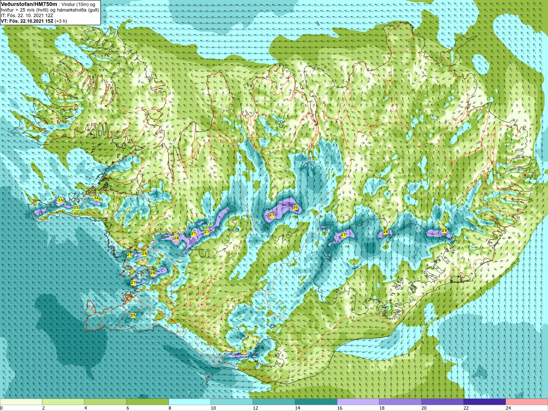This screenshot has width=548, height=411.
Task: Click the legend tick number 8
Action: coord(170,408)
